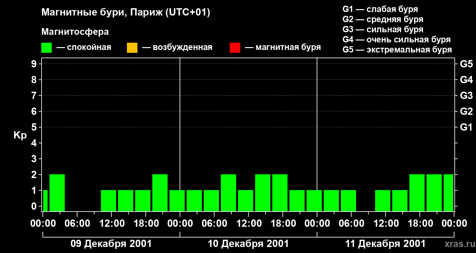Click the 'G2 — средняя буря' legend line
476x253 pixels.
click(383, 19)
